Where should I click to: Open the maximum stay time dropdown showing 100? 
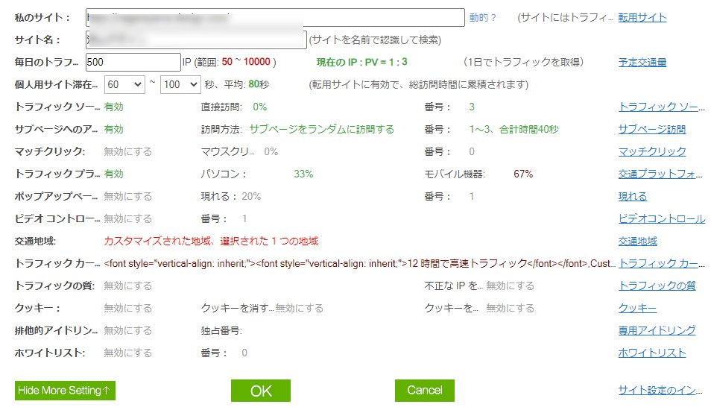(x=180, y=84)
